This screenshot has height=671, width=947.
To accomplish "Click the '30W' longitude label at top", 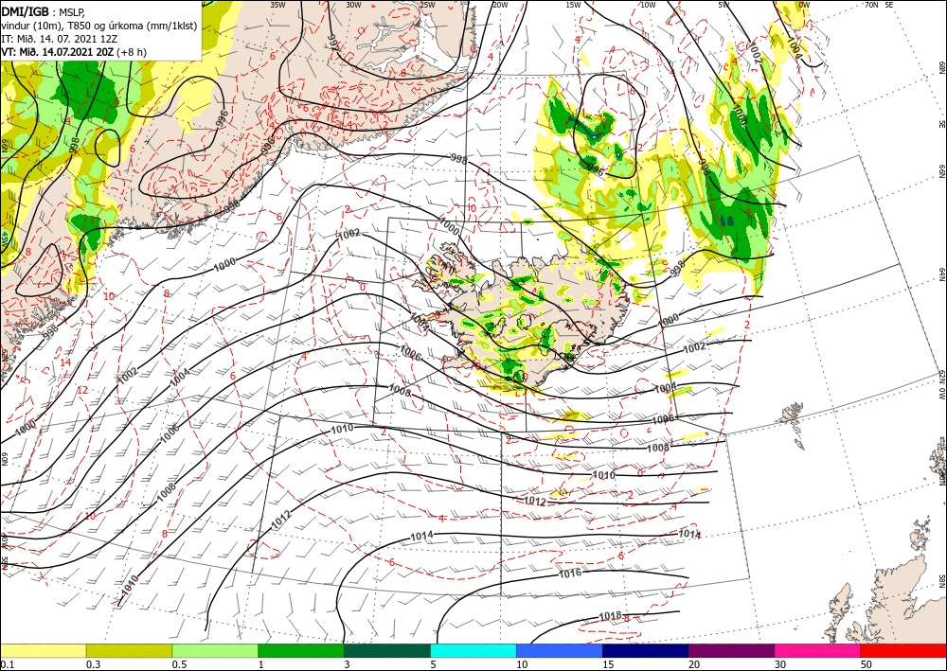I will click(x=353, y=5).
